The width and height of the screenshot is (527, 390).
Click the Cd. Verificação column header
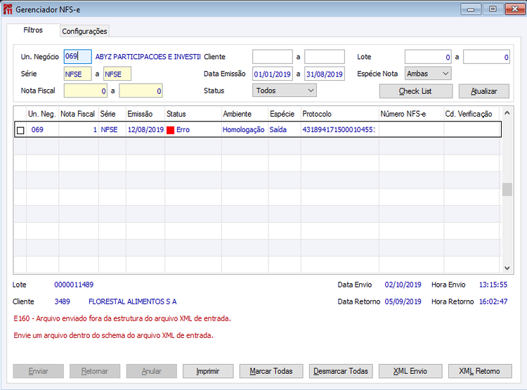pyautogui.click(x=471, y=114)
